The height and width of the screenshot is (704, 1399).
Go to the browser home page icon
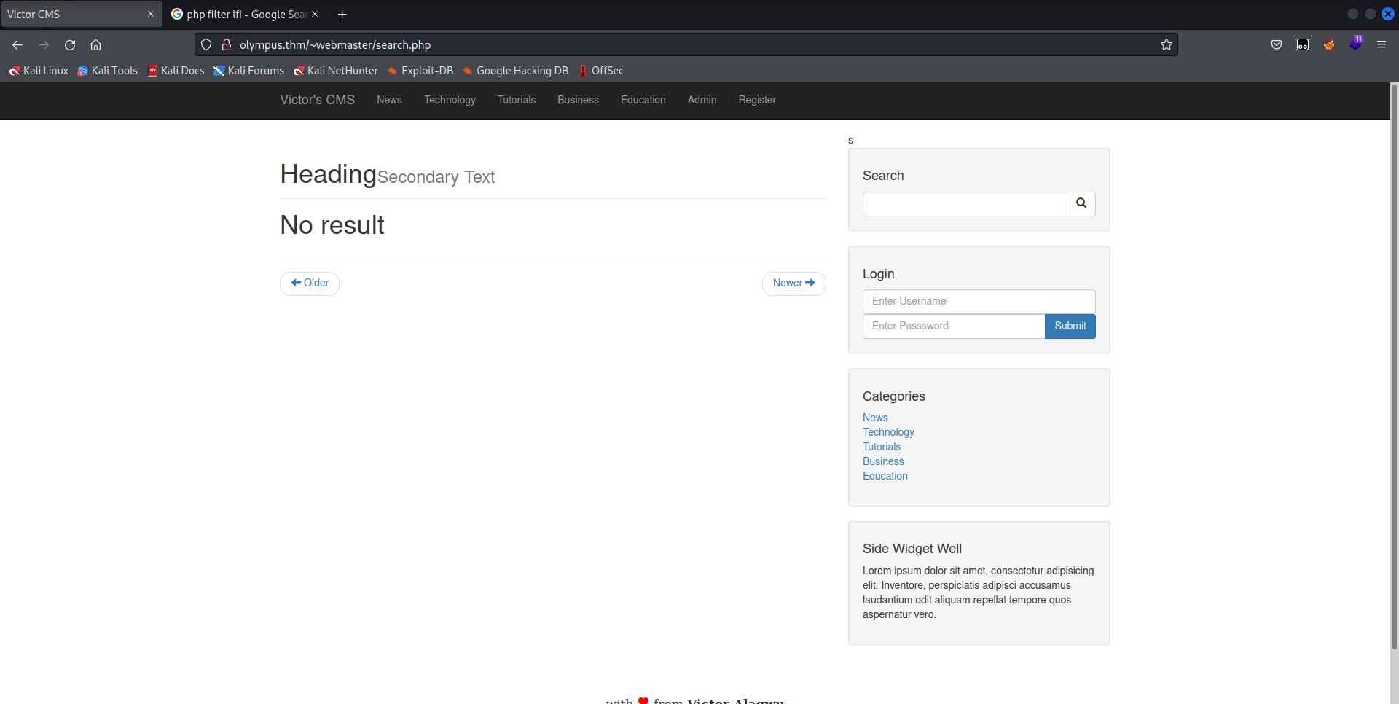point(95,45)
